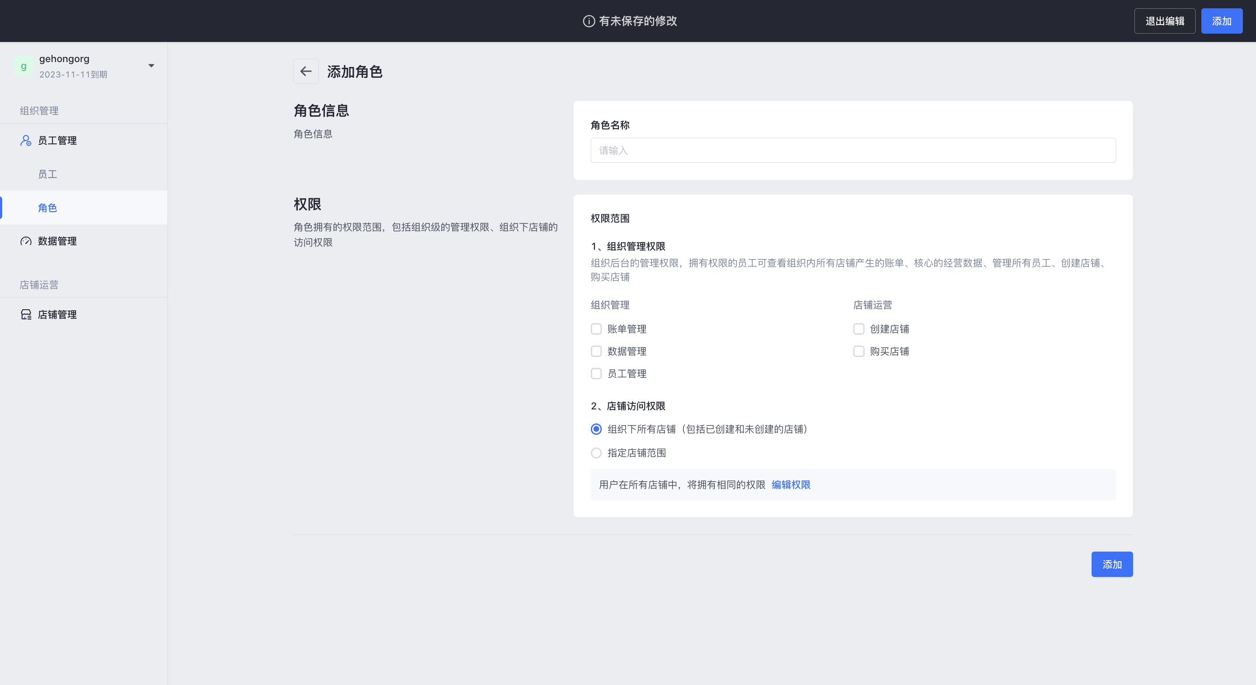Check the 数据管理 permission box

pos(596,352)
